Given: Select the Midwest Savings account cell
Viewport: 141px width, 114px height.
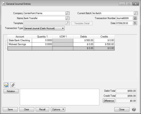Looking at the screenshot, I should [x=20, y=44].
